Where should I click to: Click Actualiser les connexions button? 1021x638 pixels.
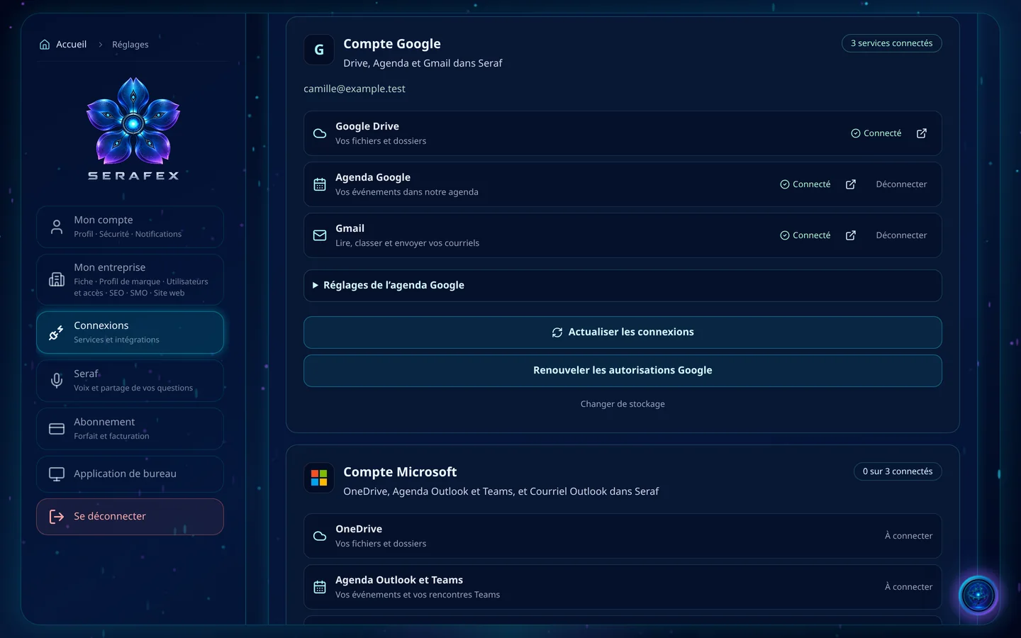coord(623,332)
